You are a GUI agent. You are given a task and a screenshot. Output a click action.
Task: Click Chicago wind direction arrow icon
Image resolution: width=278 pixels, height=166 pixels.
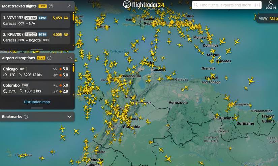(21, 75)
